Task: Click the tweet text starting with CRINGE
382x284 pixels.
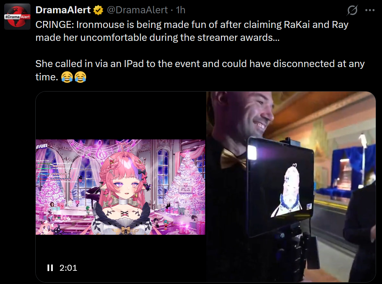Action: (x=192, y=31)
